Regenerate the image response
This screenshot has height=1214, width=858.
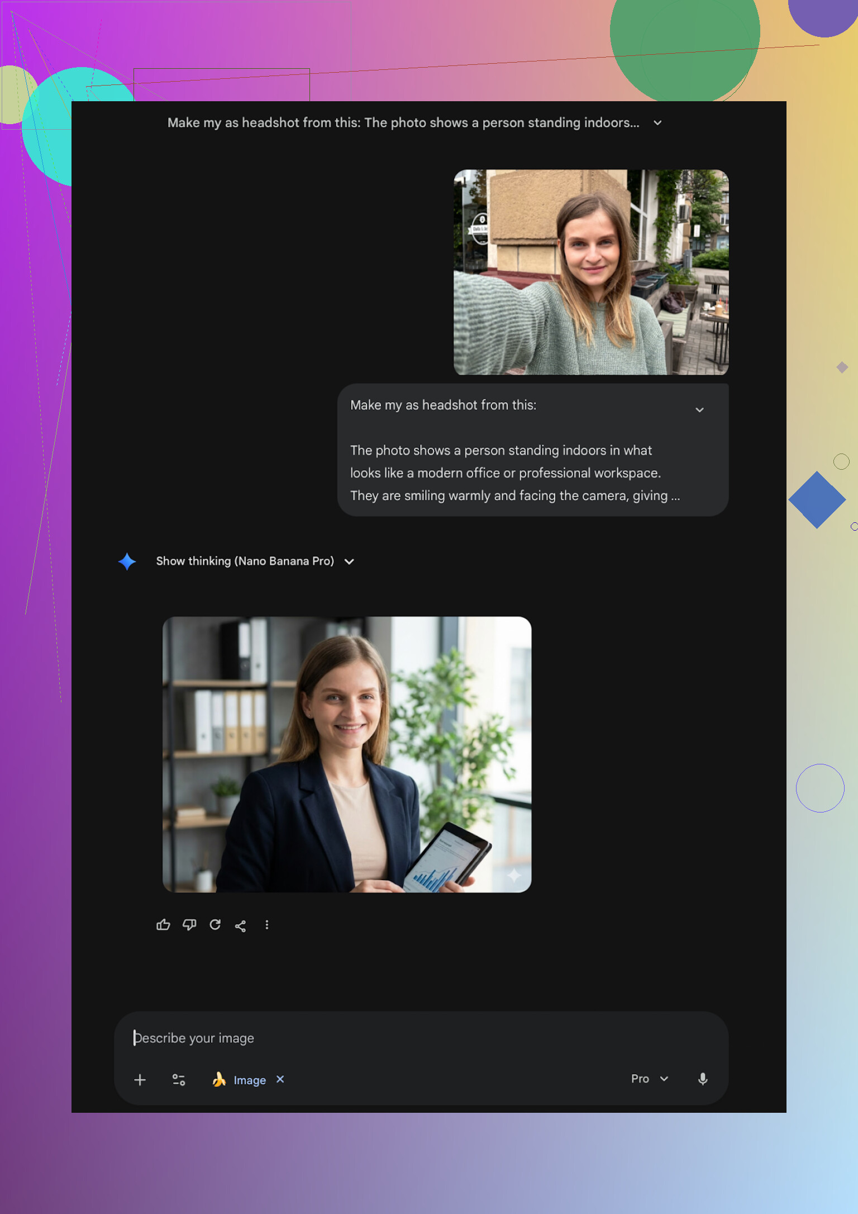pos(215,925)
